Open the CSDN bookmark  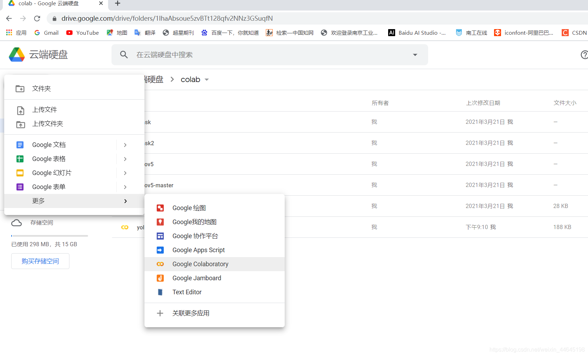point(574,33)
